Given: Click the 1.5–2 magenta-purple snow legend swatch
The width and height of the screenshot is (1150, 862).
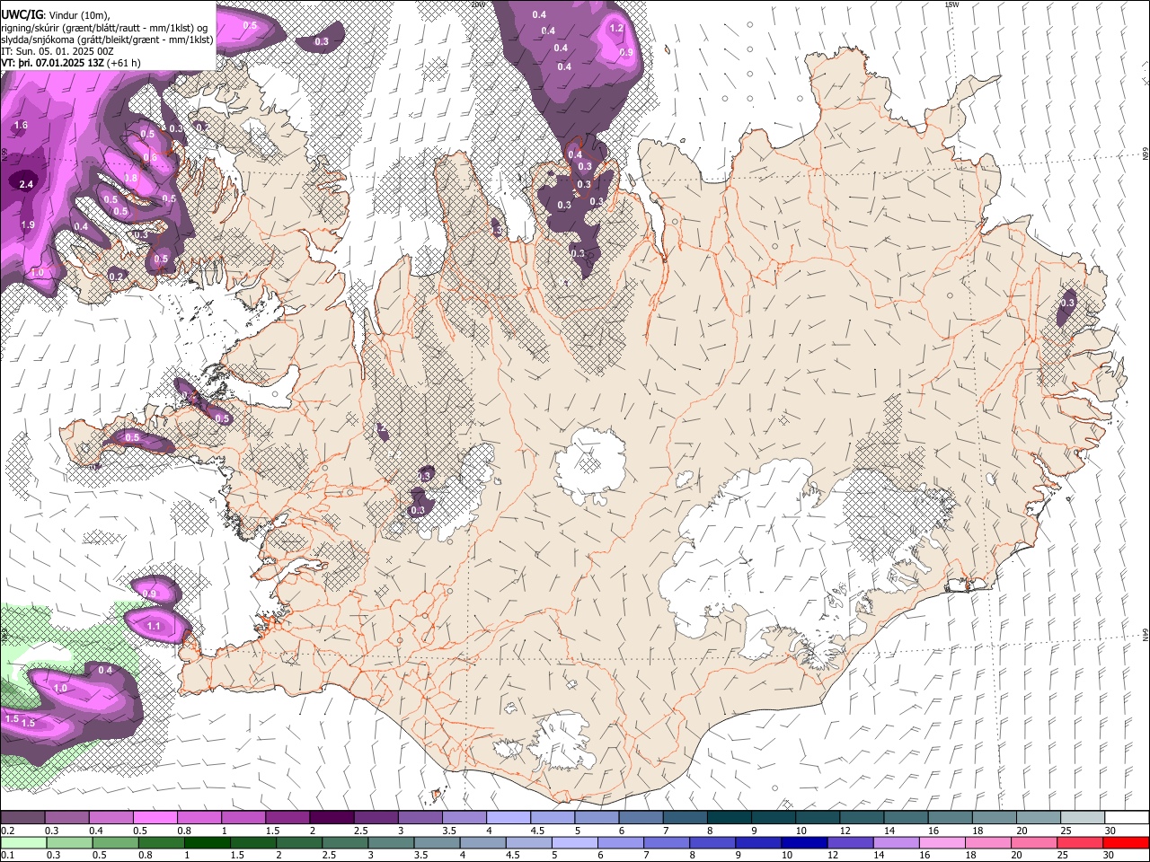Looking at the screenshot, I should (x=287, y=818).
